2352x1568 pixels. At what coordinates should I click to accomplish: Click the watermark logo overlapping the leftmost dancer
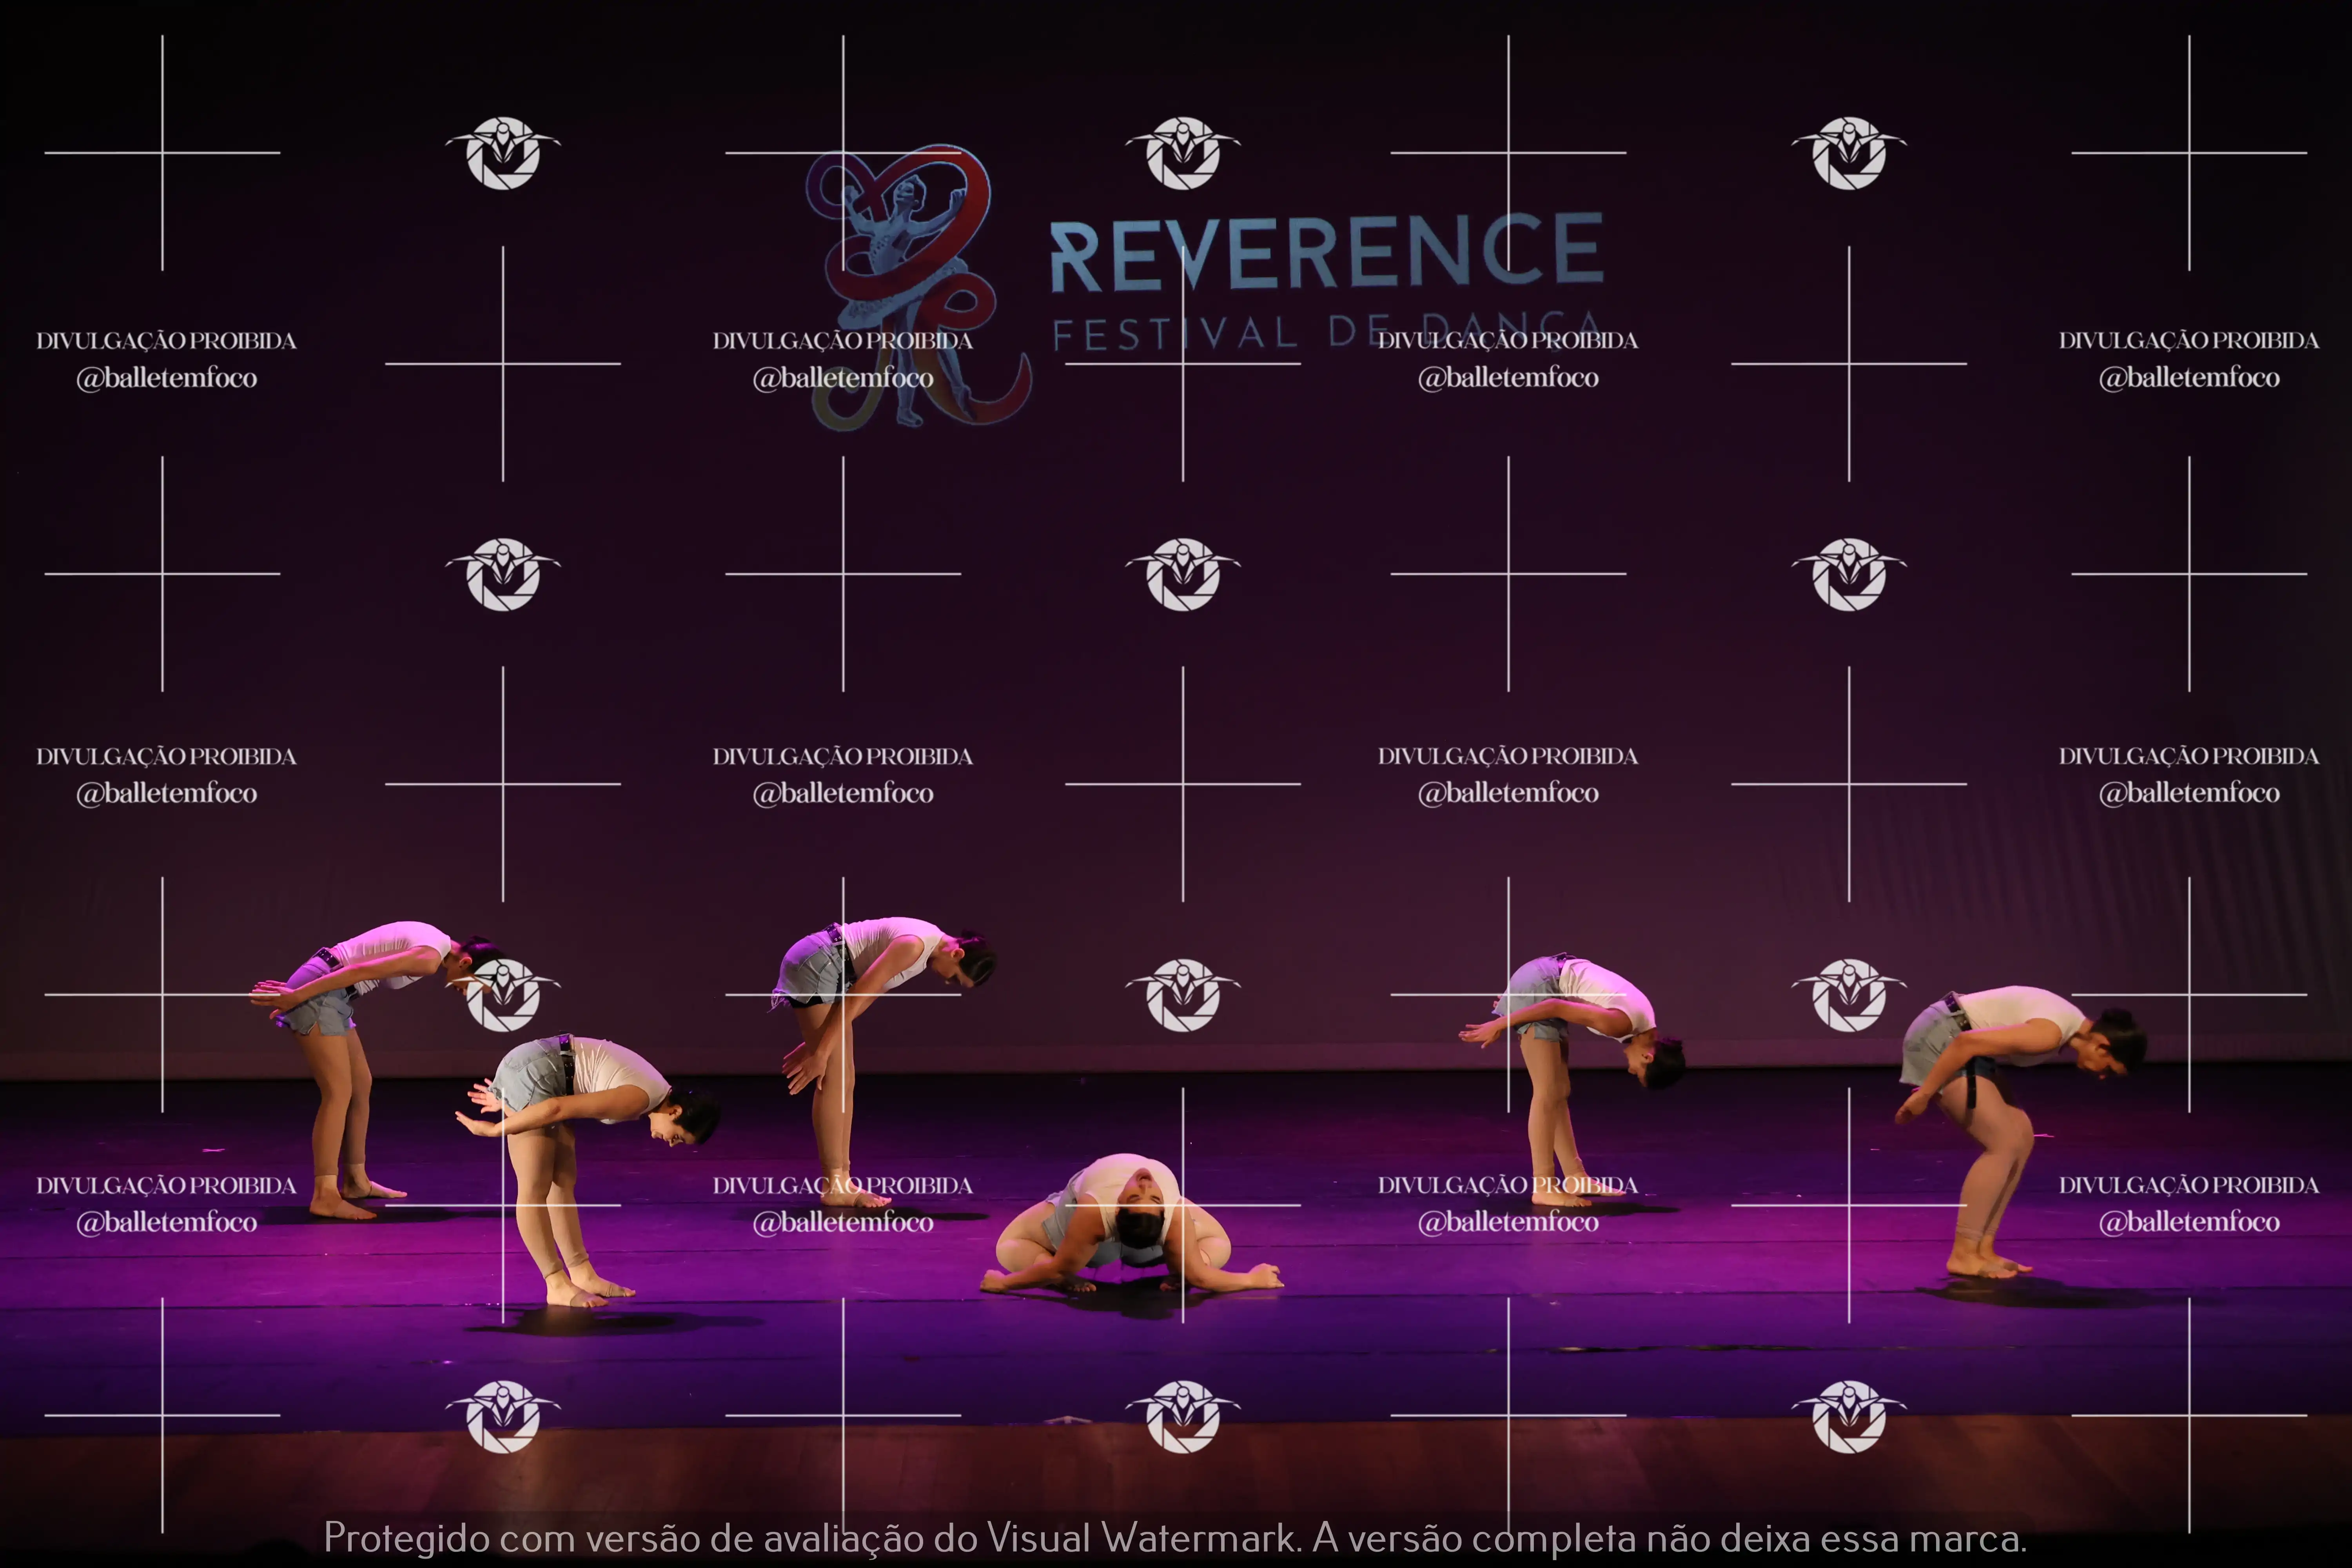tap(503, 994)
